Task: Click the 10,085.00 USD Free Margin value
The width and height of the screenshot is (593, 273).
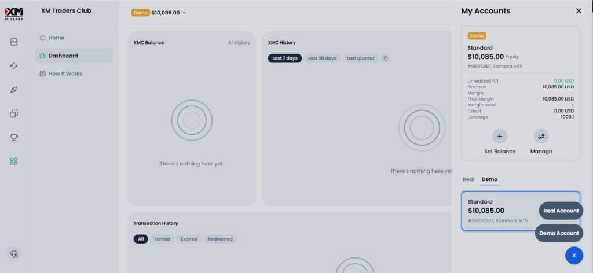Action: pyautogui.click(x=558, y=99)
